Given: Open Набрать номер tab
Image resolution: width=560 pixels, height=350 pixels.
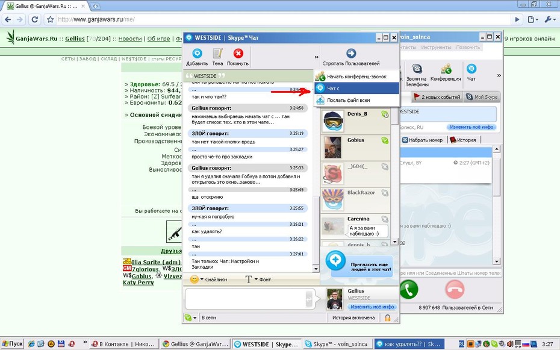Looking at the screenshot, I should [x=422, y=140].
